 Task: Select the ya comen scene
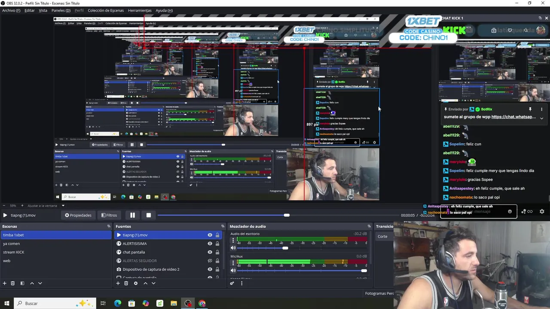coord(56,244)
